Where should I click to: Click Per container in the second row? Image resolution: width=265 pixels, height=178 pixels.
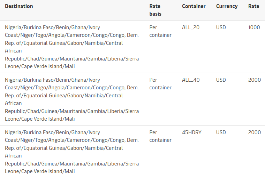click(160, 84)
